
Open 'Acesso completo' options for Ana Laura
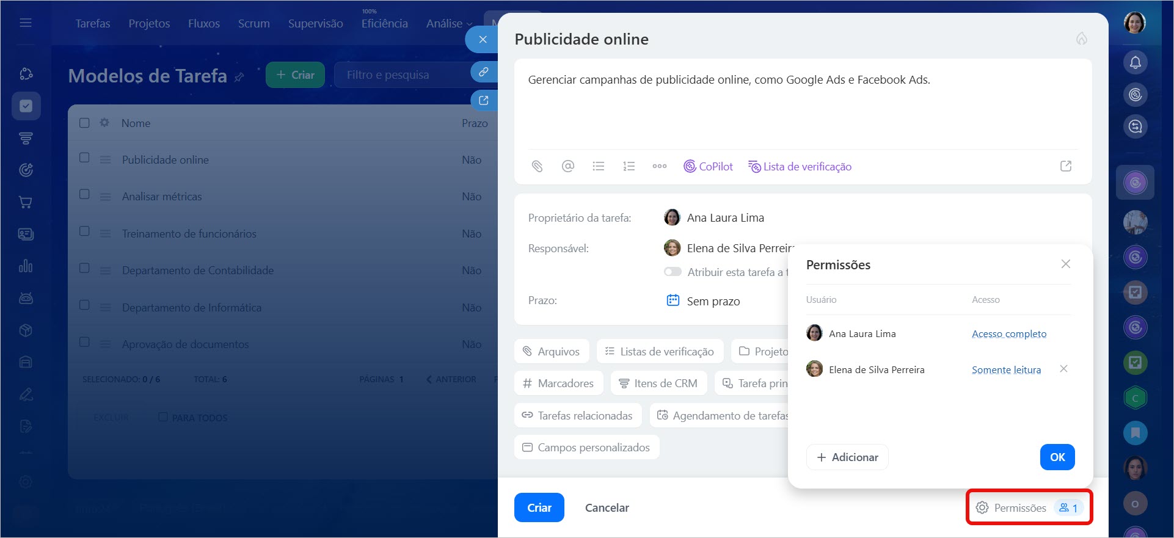click(x=1008, y=333)
